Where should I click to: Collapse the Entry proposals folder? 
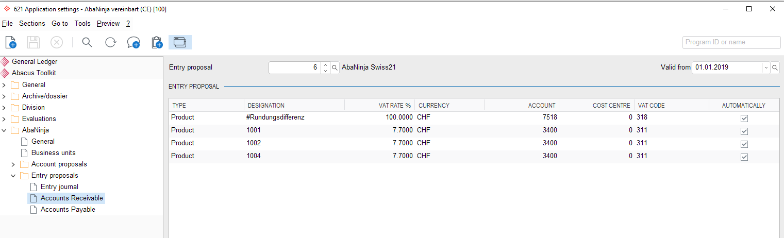click(13, 176)
